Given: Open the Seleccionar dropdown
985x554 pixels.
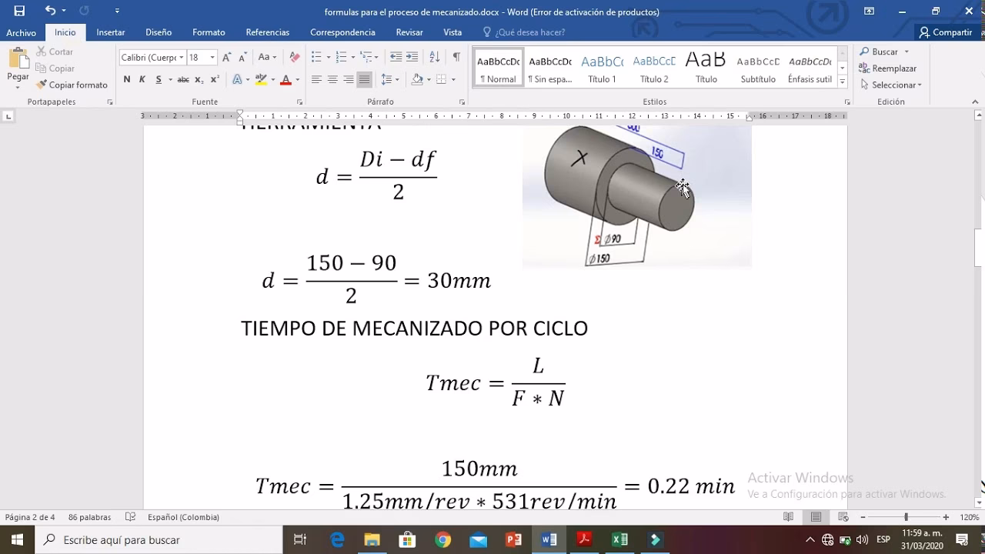Looking at the screenshot, I should 890,85.
